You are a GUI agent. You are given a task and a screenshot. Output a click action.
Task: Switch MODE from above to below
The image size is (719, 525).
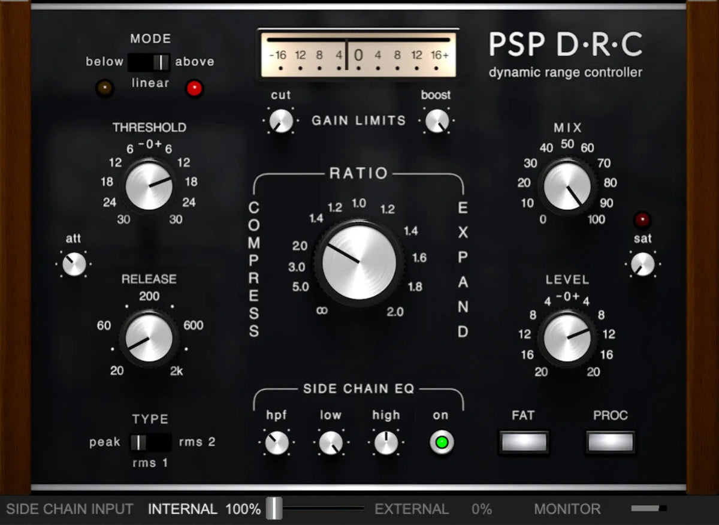pos(136,61)
